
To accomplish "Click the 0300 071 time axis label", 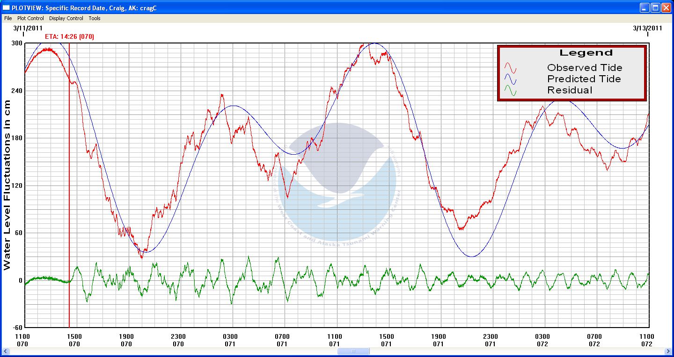I will [230, 340].
